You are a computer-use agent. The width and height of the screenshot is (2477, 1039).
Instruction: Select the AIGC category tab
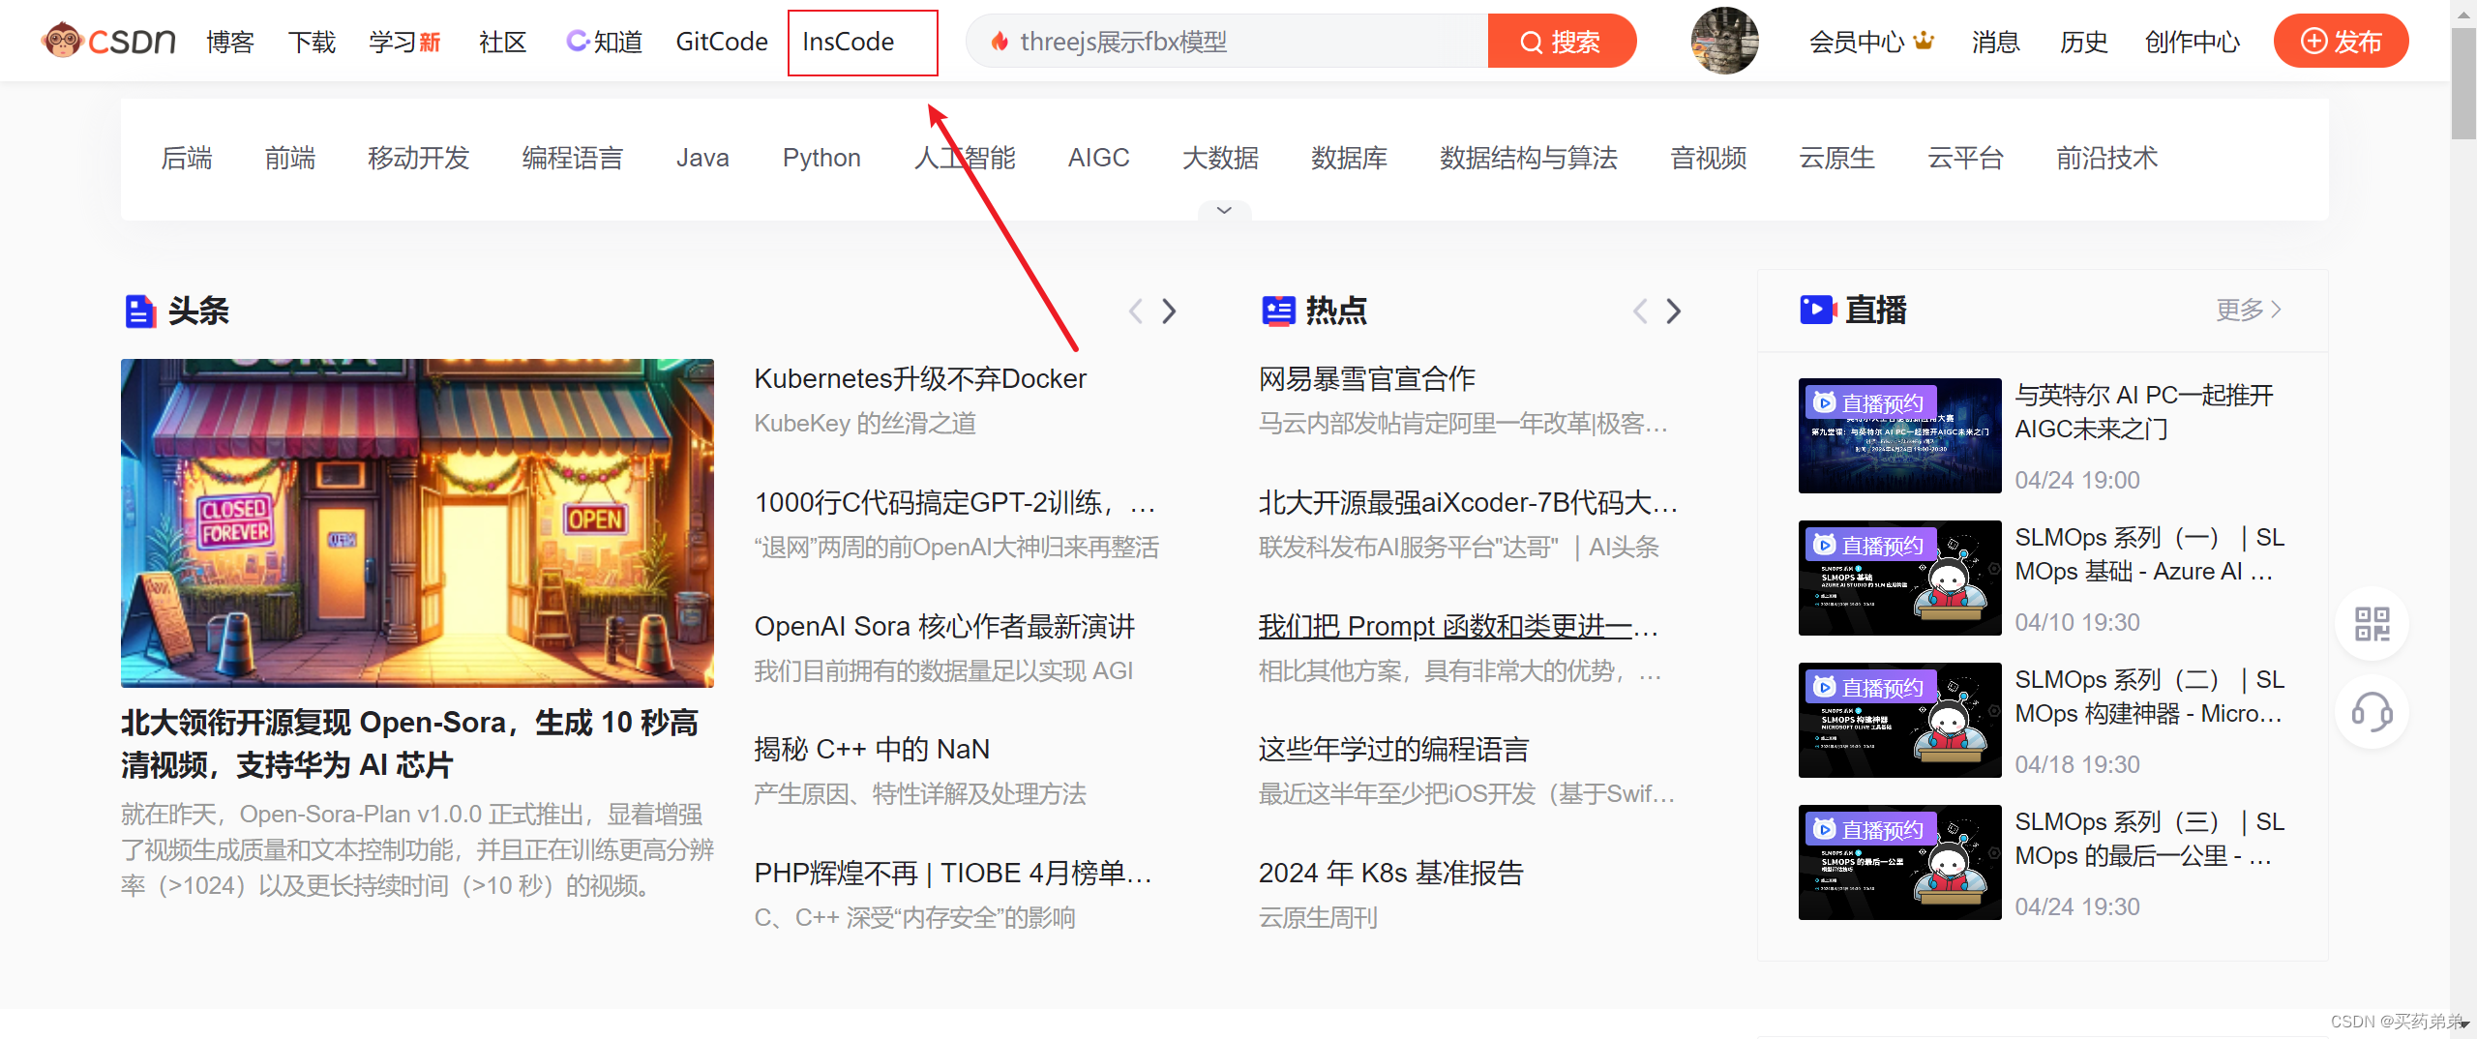[1098, 158]
